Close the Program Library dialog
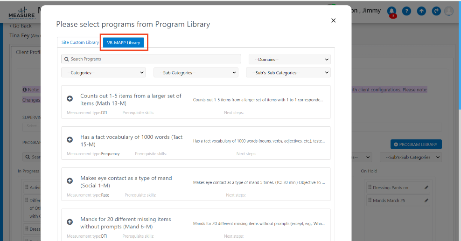 pyautogui.click(x=334, y=21)
